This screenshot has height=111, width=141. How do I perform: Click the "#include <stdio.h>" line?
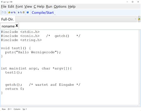(20, 32)
